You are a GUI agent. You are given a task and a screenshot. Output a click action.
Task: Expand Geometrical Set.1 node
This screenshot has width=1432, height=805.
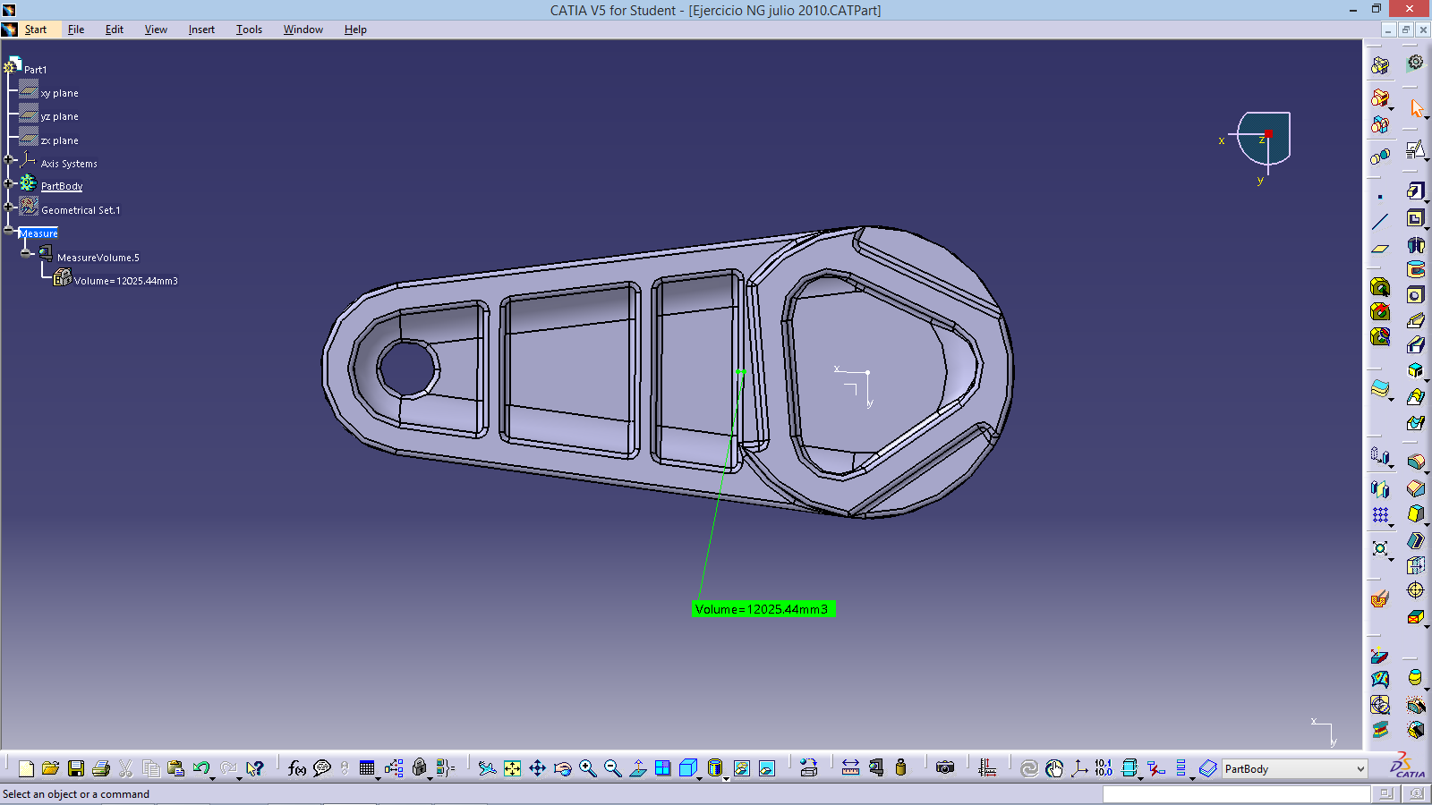[x=9, y=207]
